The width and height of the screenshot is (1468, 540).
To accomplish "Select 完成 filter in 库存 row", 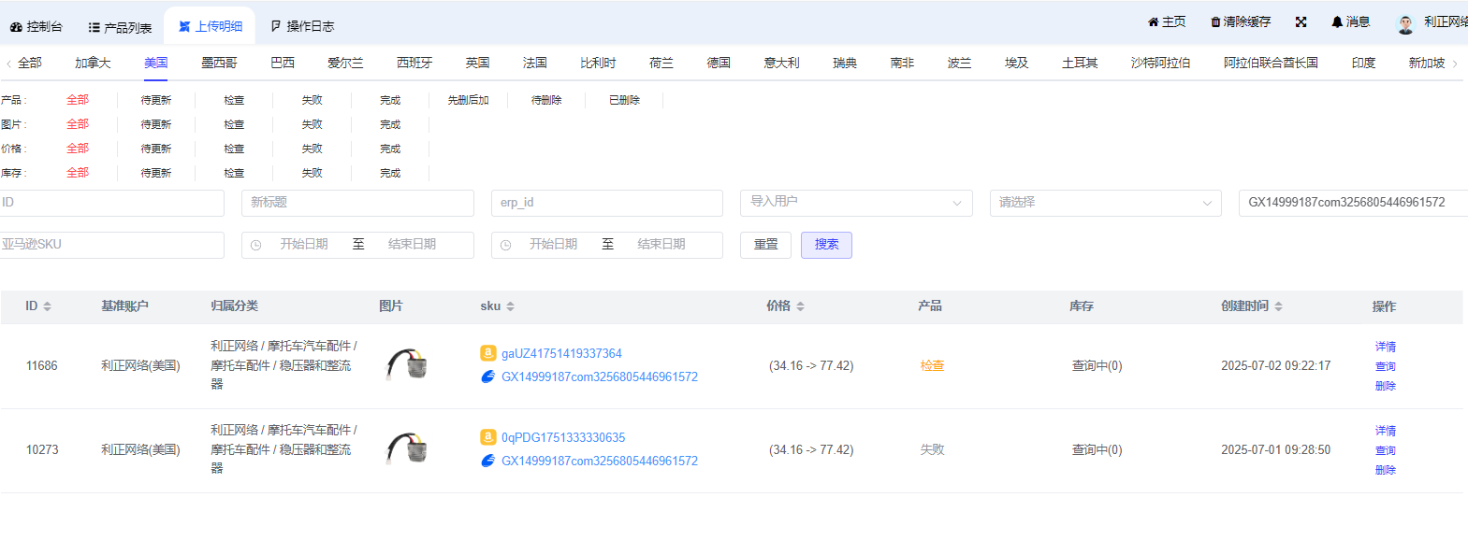I will pyautogui.click(x=390, y=173).
